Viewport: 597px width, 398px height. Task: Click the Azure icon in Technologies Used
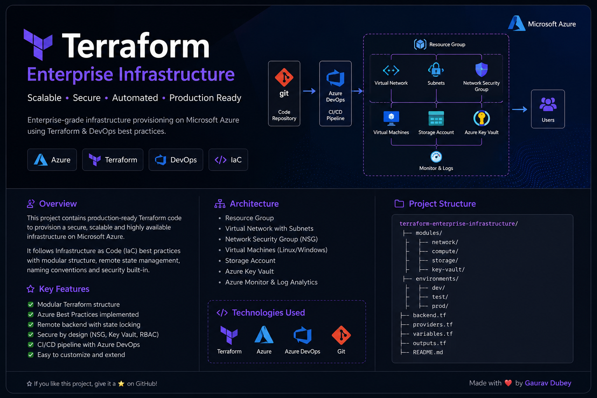click(x=264, y=335)
